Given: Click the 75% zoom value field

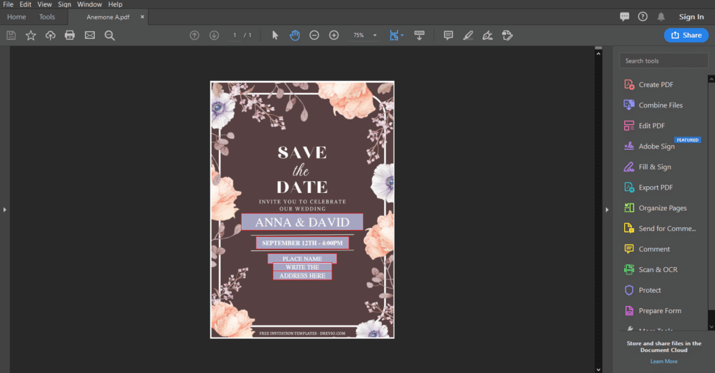Looking at the screenshot, I should 359,35.
